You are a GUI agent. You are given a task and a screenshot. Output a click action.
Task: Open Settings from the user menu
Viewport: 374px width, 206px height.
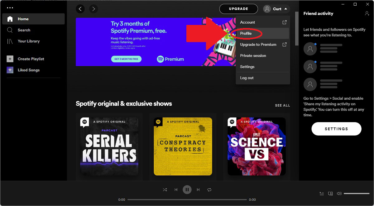263,67
